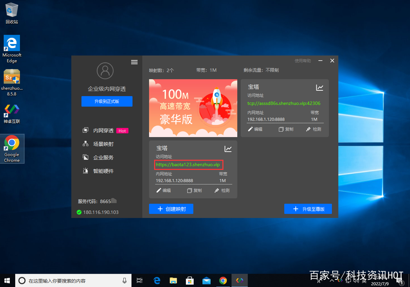Click 编辑 on the https 宝塔 card
This screenshot has width=410, height=287.
coord(164,191)
